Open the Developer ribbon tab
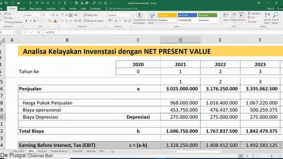Screen dimensions: 283x159 96,8
